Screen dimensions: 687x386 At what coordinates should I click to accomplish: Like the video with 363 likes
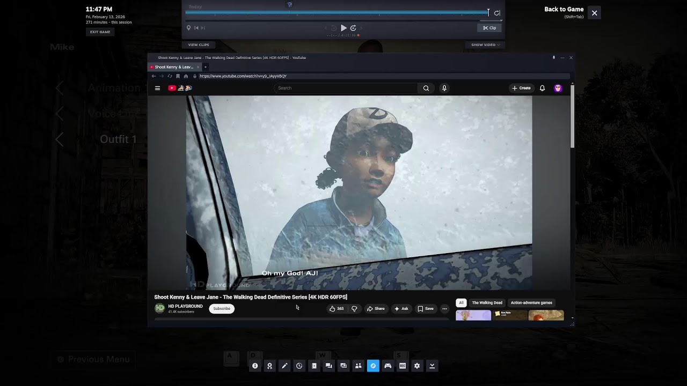tap(337, 308)
